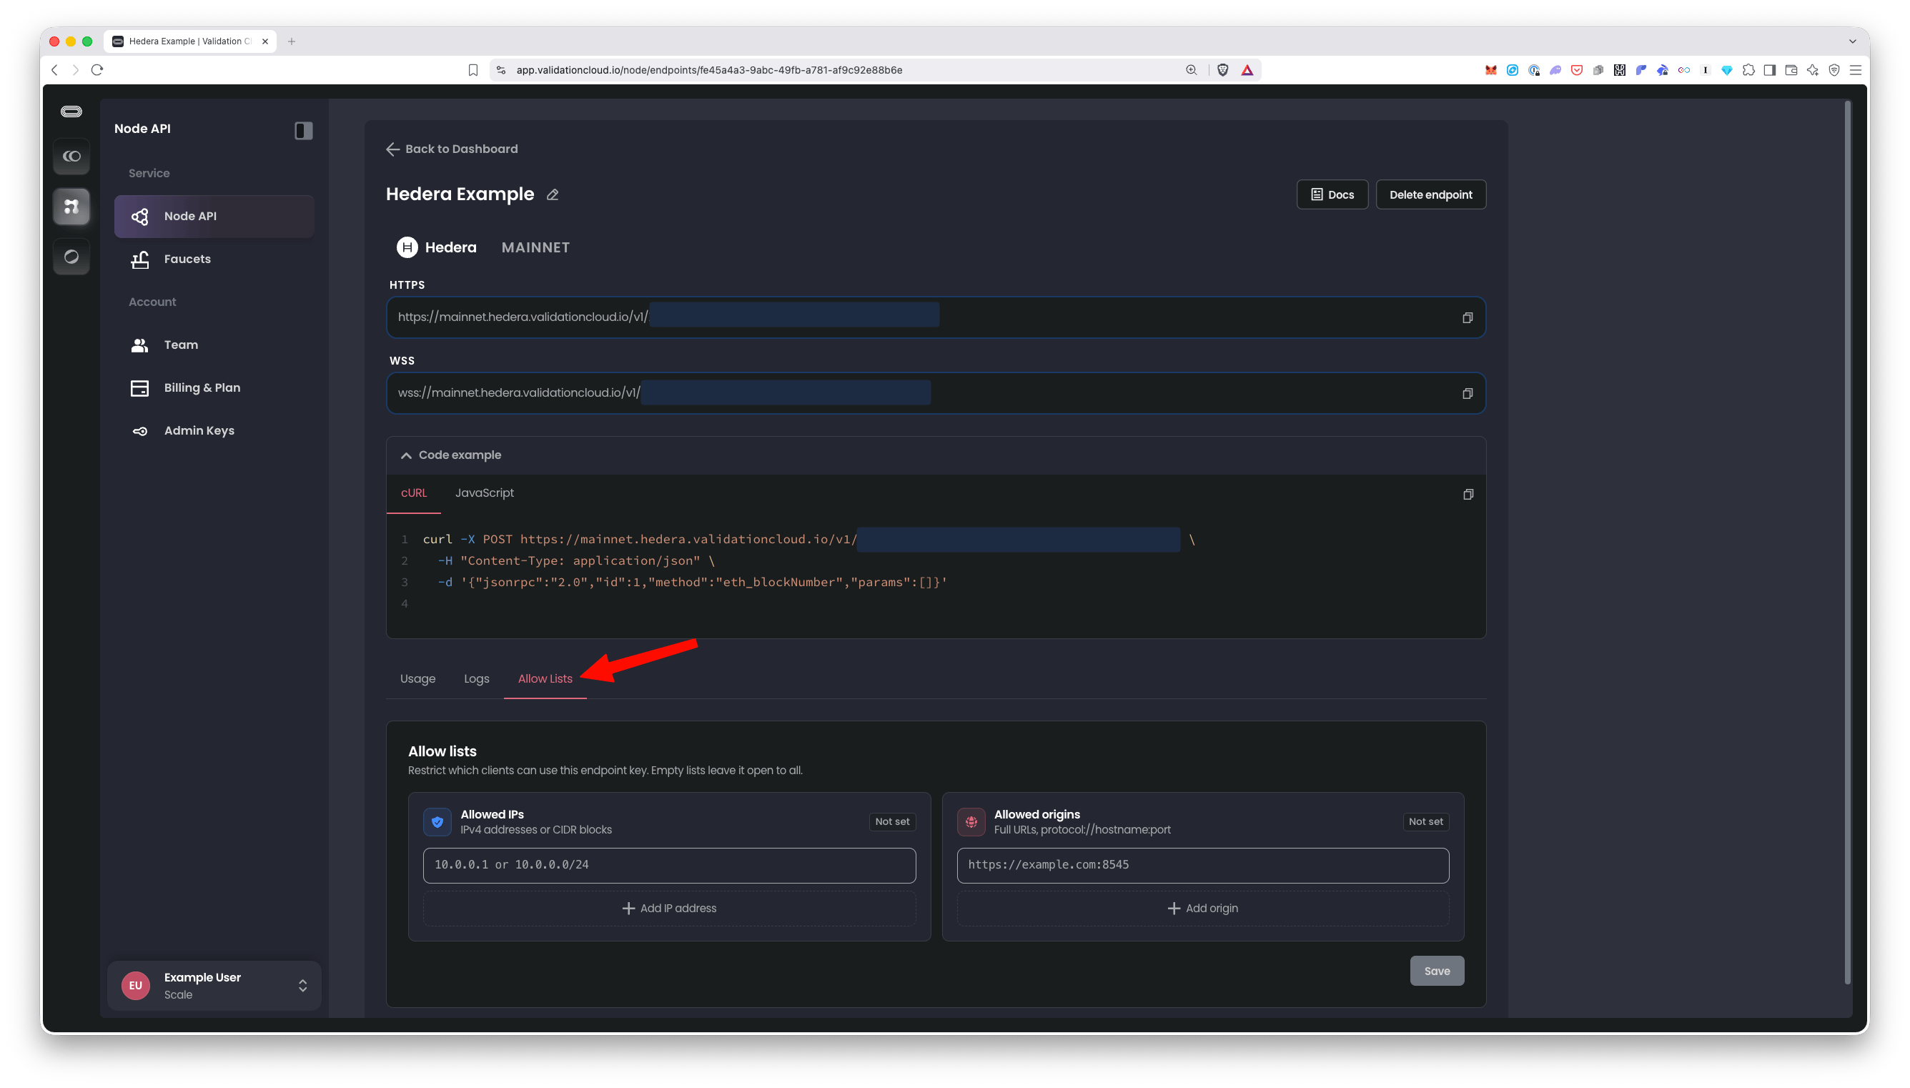Screen dimensions: 1910x1088
Task: Click Add origin
Action: (x=1202, y=908)
